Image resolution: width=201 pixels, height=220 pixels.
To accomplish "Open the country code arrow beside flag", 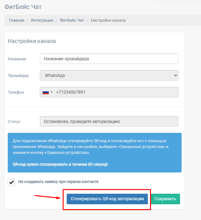I will tap(52, 92).
